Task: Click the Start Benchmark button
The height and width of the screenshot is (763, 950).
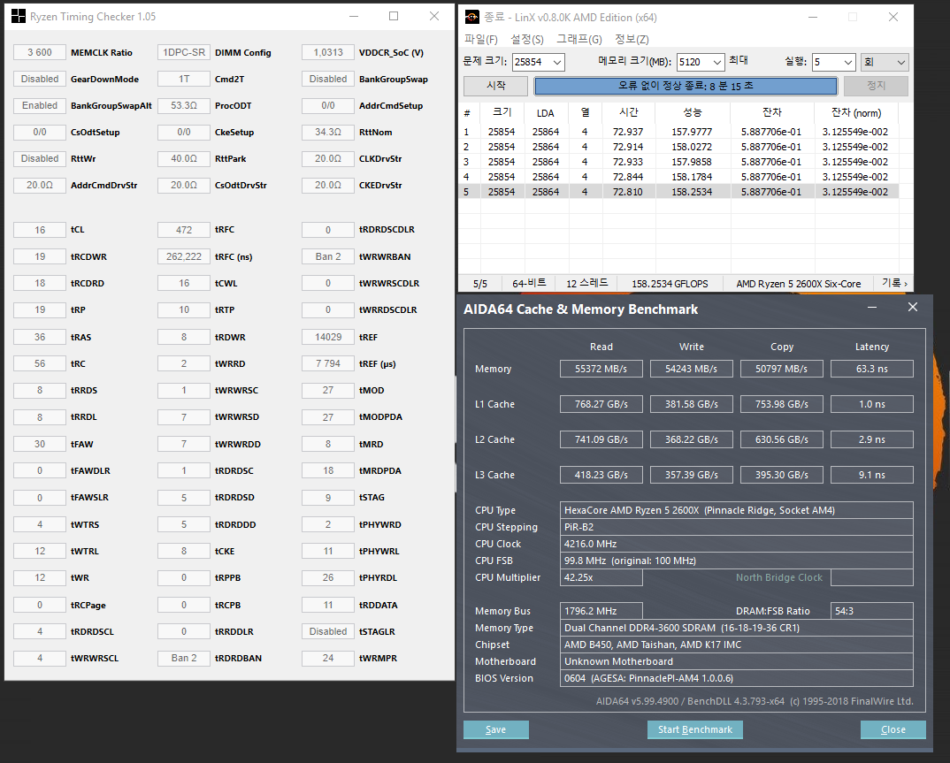Action: (695, 729)
